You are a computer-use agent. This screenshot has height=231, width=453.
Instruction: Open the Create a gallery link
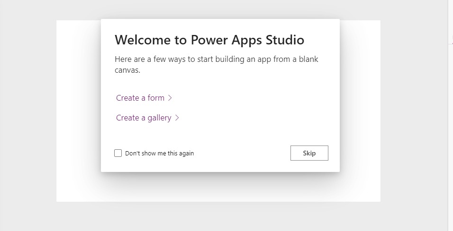coord(147,118)
